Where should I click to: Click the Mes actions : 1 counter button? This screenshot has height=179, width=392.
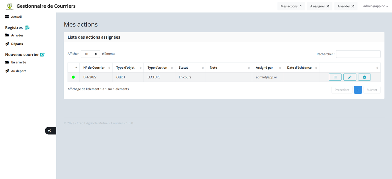coord(291,6)
